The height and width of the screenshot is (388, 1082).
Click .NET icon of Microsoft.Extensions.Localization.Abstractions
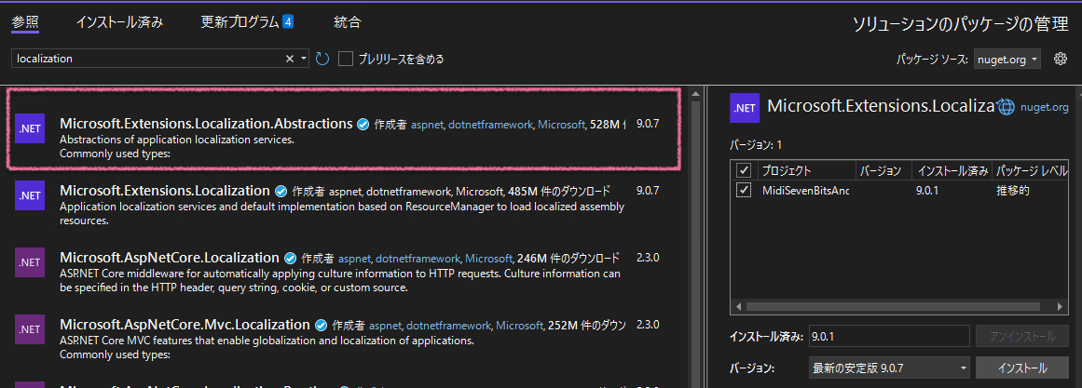pyautogui.click(x=30, y=128)
